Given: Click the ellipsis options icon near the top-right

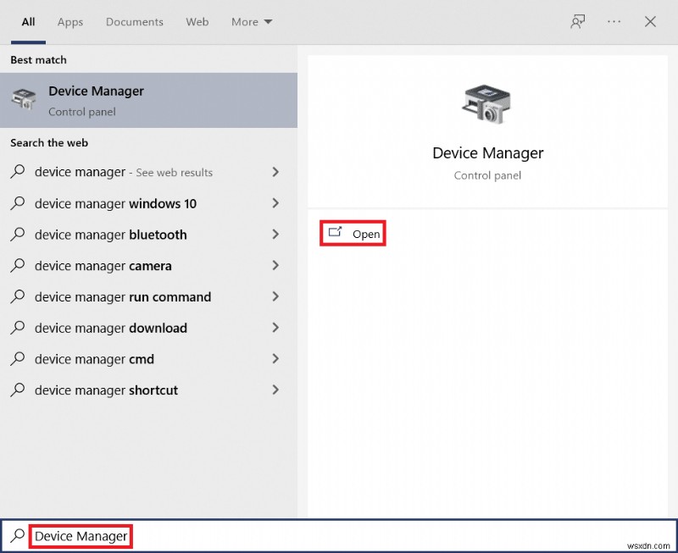Looking at the screenshot, I should pos(614,22).
